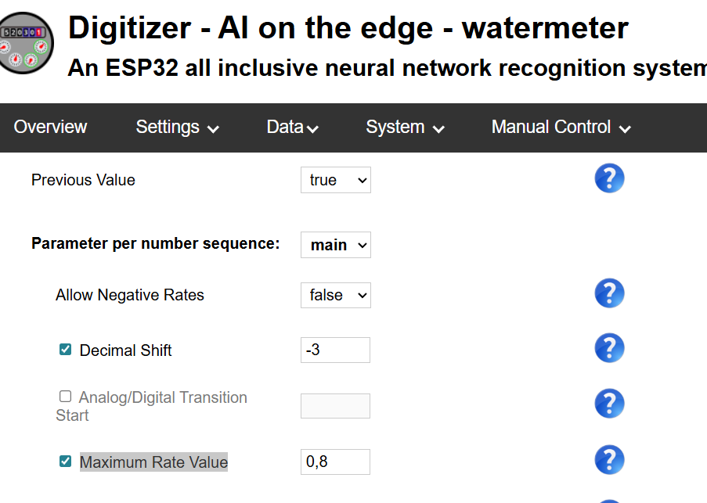Viewport: 707px width, 503px height.
Task: Click the Decimal Shift value field
Action: click(335, 350)
